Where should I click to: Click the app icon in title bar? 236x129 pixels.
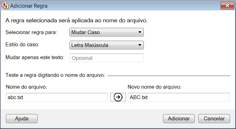click(x=5, y=6)
